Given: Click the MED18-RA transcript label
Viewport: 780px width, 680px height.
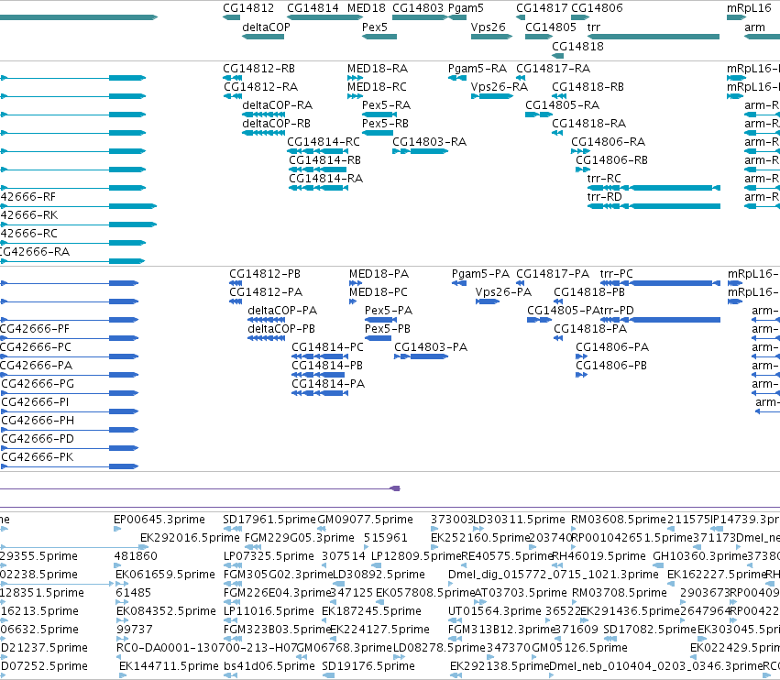Looking at the screenshot, I should pyautogui.click(x=378, y=69).
